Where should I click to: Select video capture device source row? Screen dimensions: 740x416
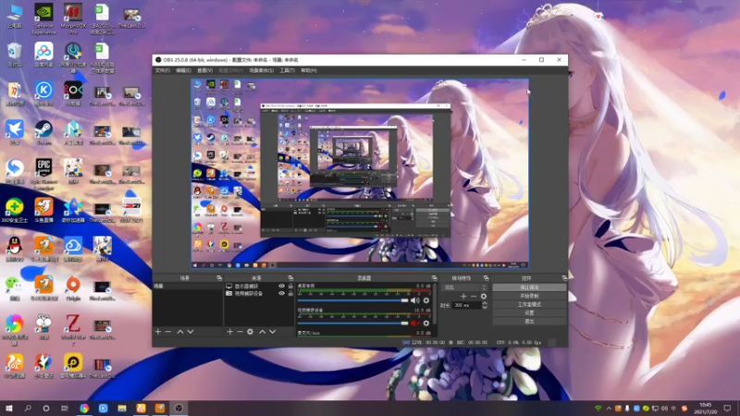(259, 293)
